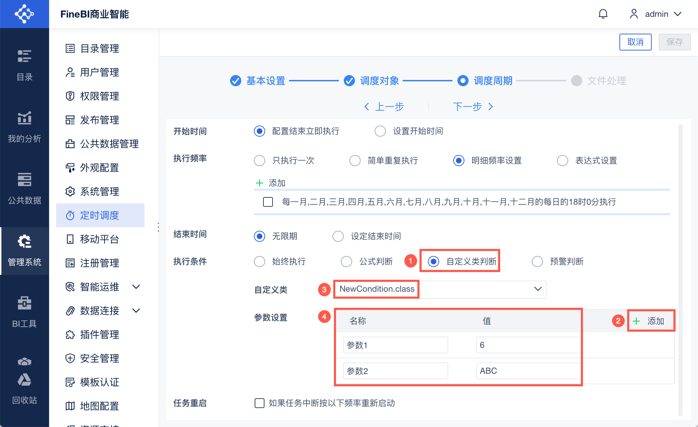Click the FineBI logo icon
The height and width of the screenshot is (427, 698).
point(24,14)
